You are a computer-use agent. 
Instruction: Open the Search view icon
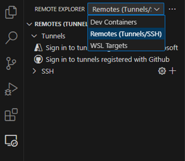[x=12, y=38]
